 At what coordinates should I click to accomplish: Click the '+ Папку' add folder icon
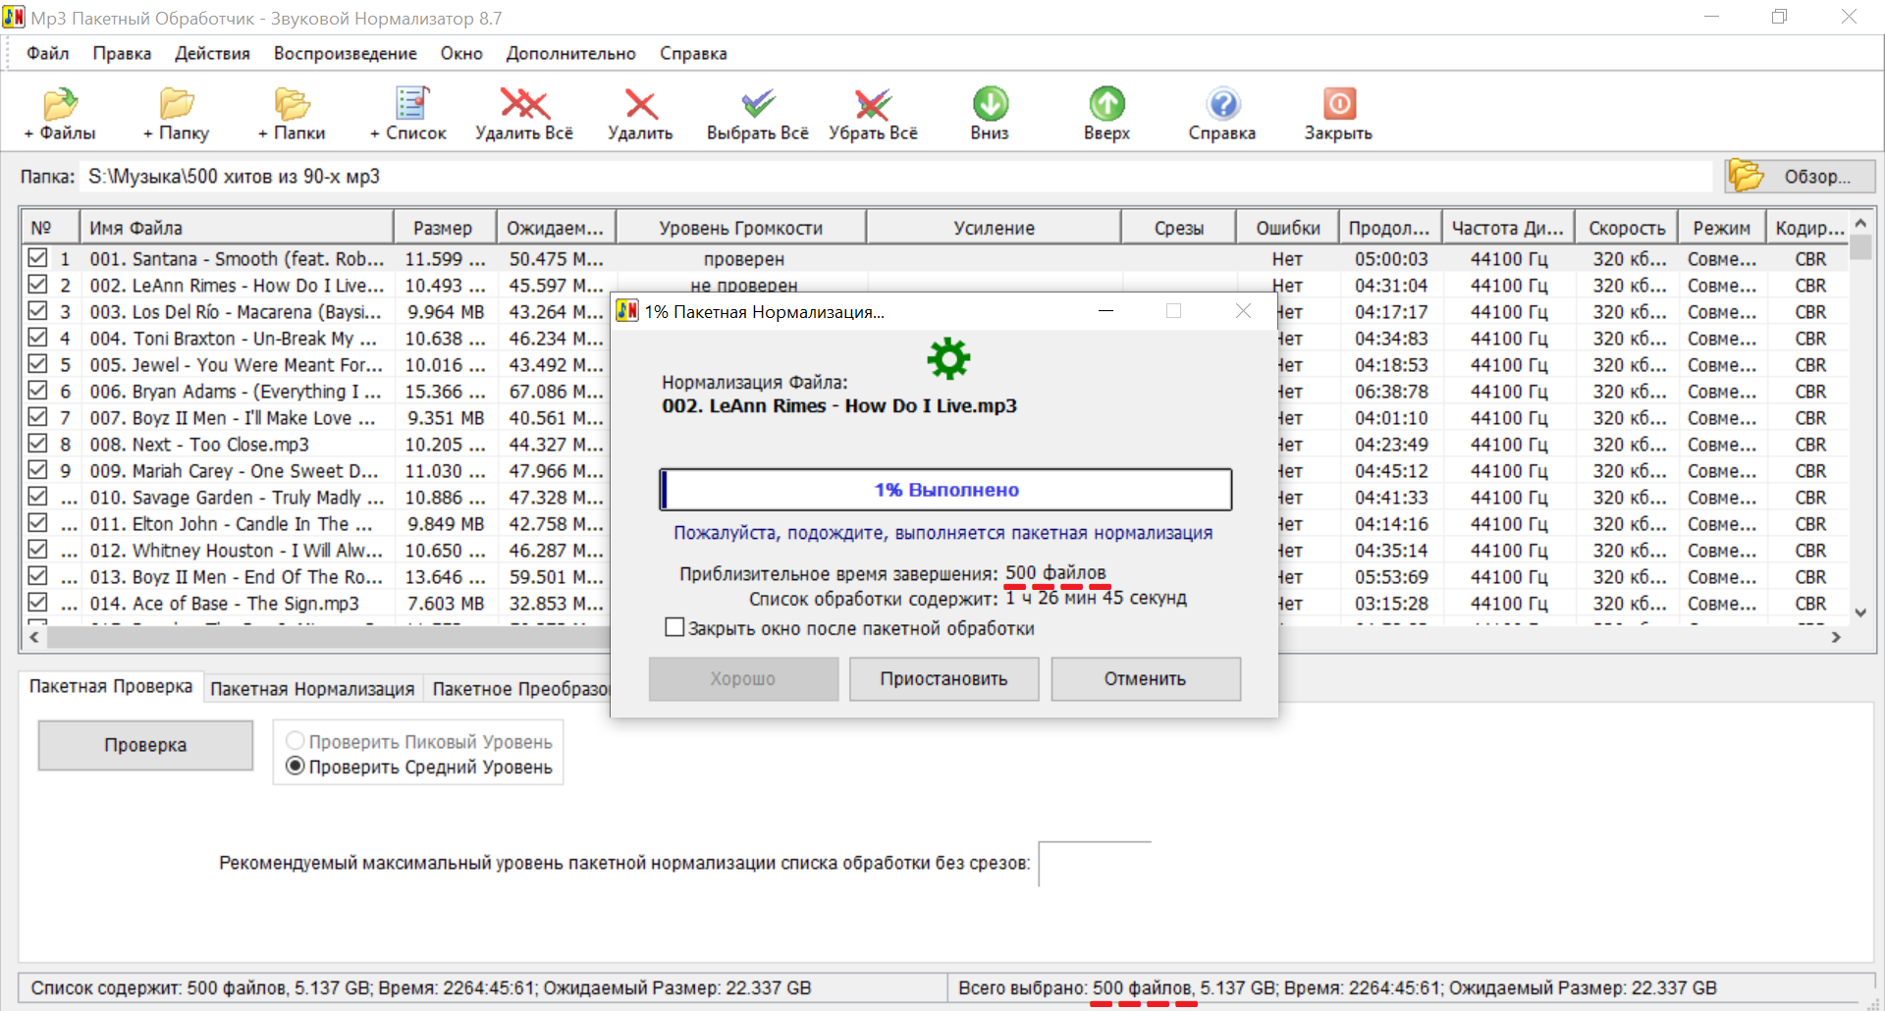(177, 103)
